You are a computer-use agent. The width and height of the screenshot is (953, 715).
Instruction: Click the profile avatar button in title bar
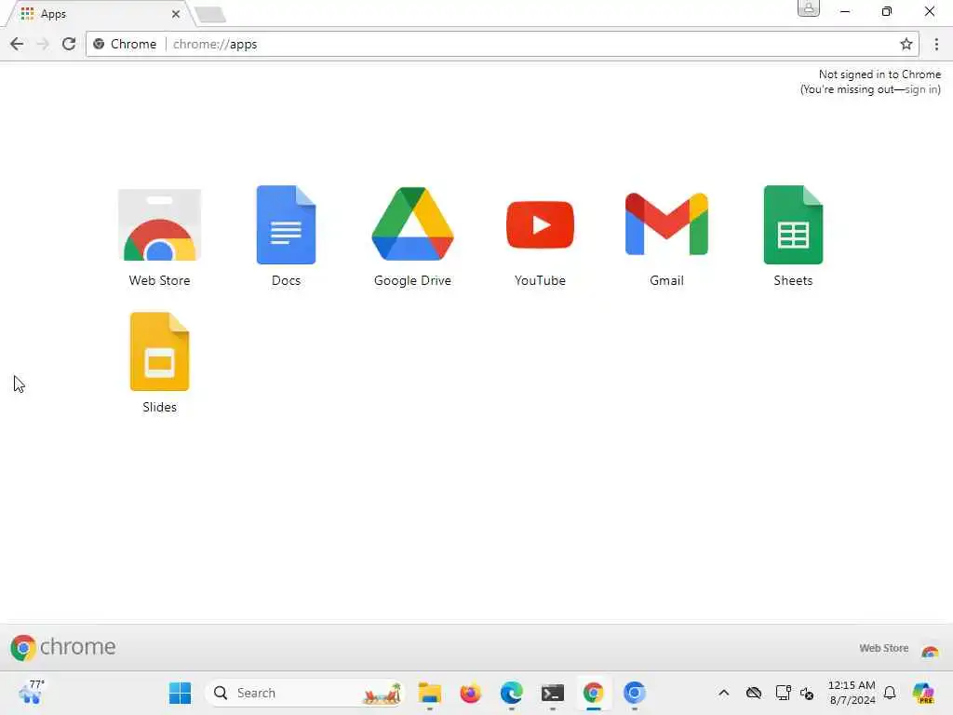[x=809, y=8]
